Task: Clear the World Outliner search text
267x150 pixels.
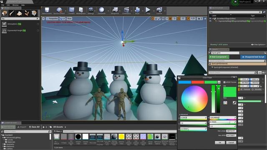Action: point(260,12)
